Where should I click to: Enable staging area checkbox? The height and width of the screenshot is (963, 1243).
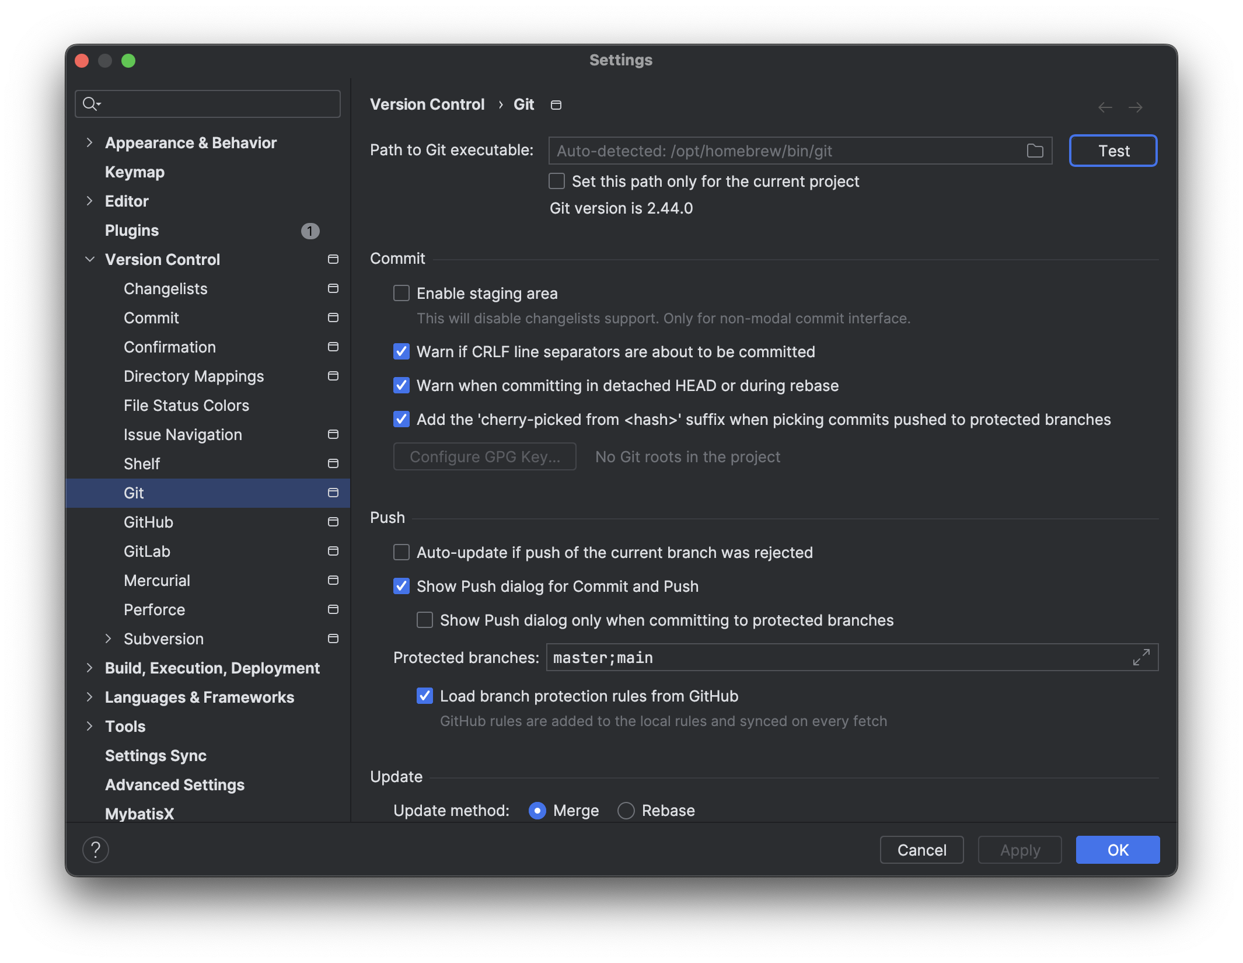[x=401, y=293]
